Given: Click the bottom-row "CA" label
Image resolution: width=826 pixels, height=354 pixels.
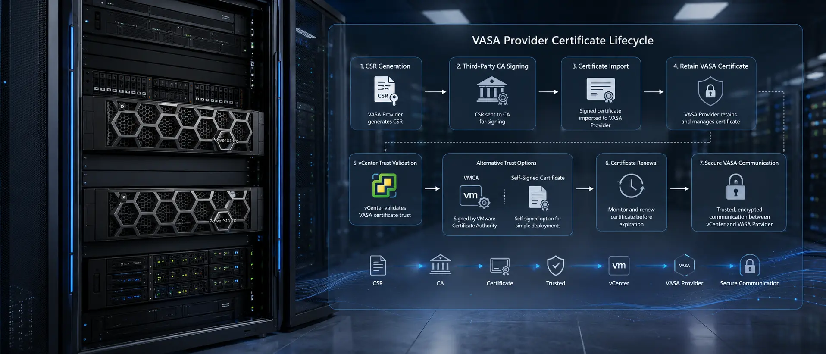Looking at the screenshot, I should point(440,283).
